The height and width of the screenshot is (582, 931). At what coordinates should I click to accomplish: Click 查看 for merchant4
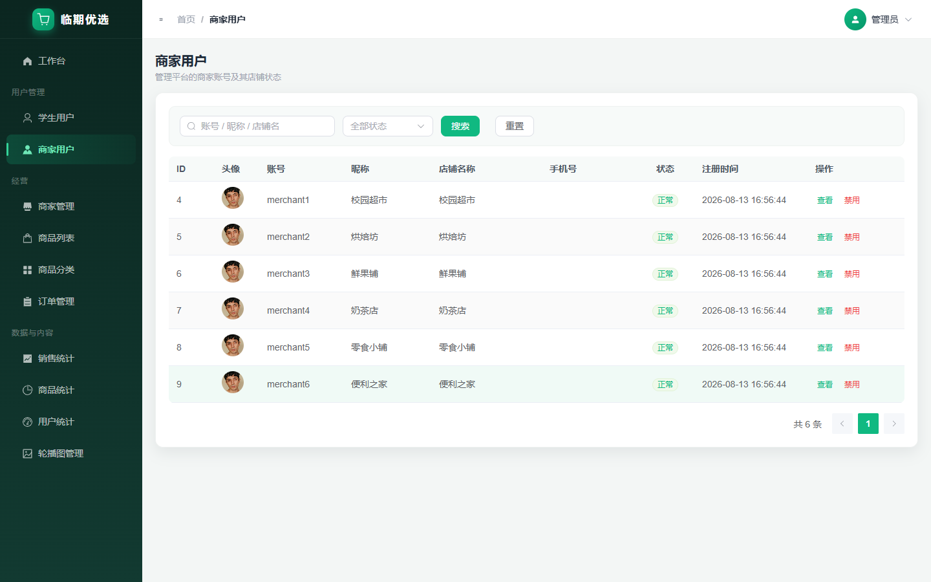825,311
